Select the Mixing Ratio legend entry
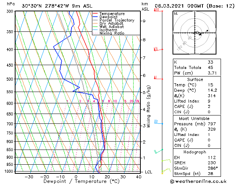This screenshot has height=184, width=238. point(109,33)
